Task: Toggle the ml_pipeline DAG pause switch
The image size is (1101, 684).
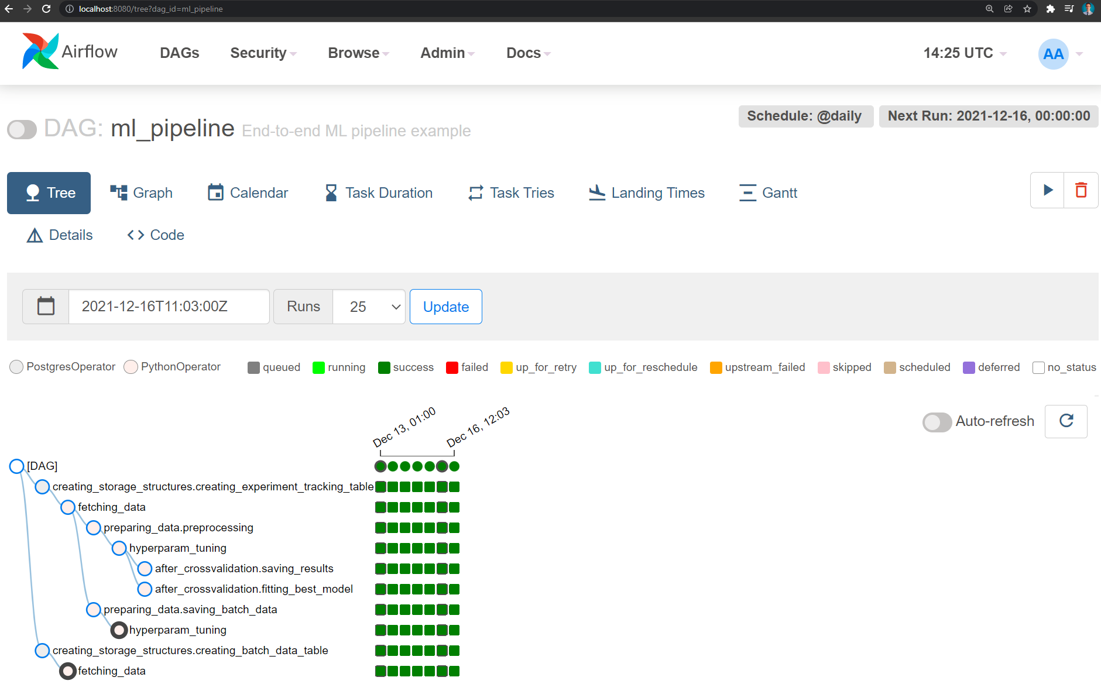Action: pyautogui.click(x=22, y=129)
